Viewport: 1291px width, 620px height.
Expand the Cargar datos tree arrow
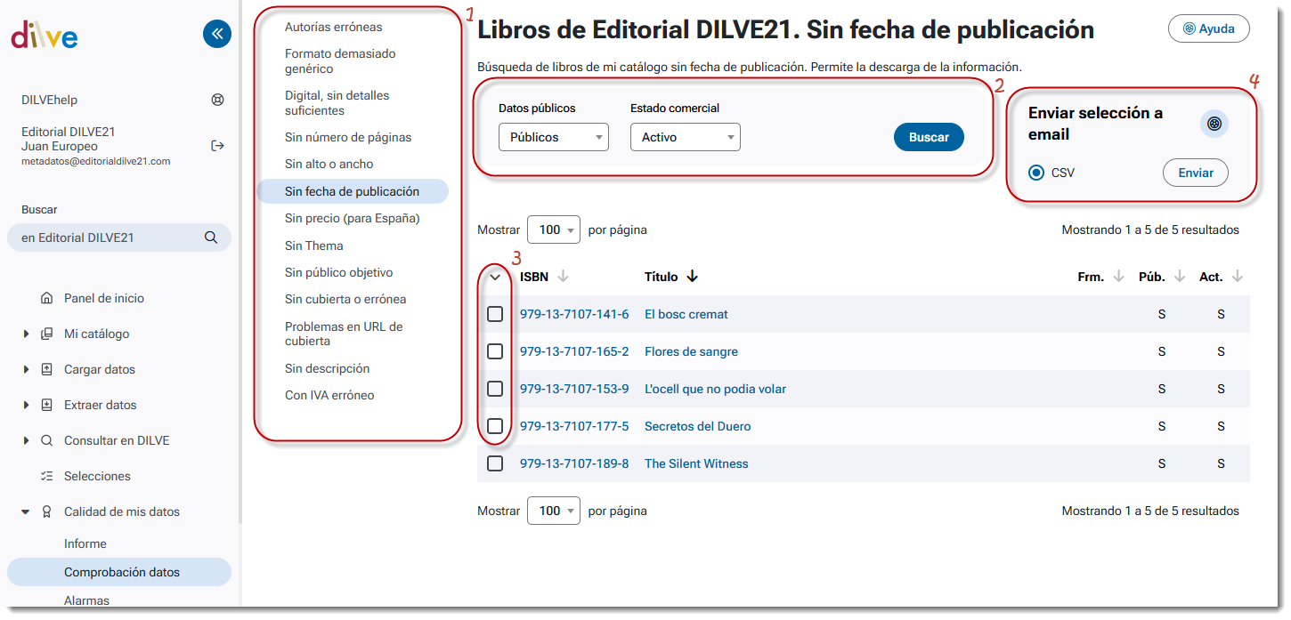[25, 369]
